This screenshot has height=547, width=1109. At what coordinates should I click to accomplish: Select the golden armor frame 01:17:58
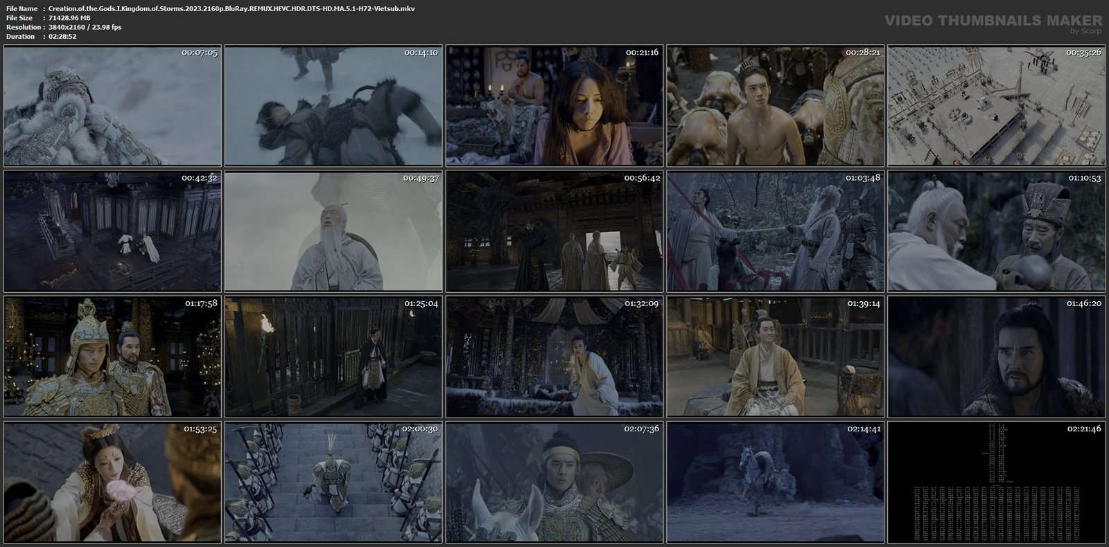(112, 357)
